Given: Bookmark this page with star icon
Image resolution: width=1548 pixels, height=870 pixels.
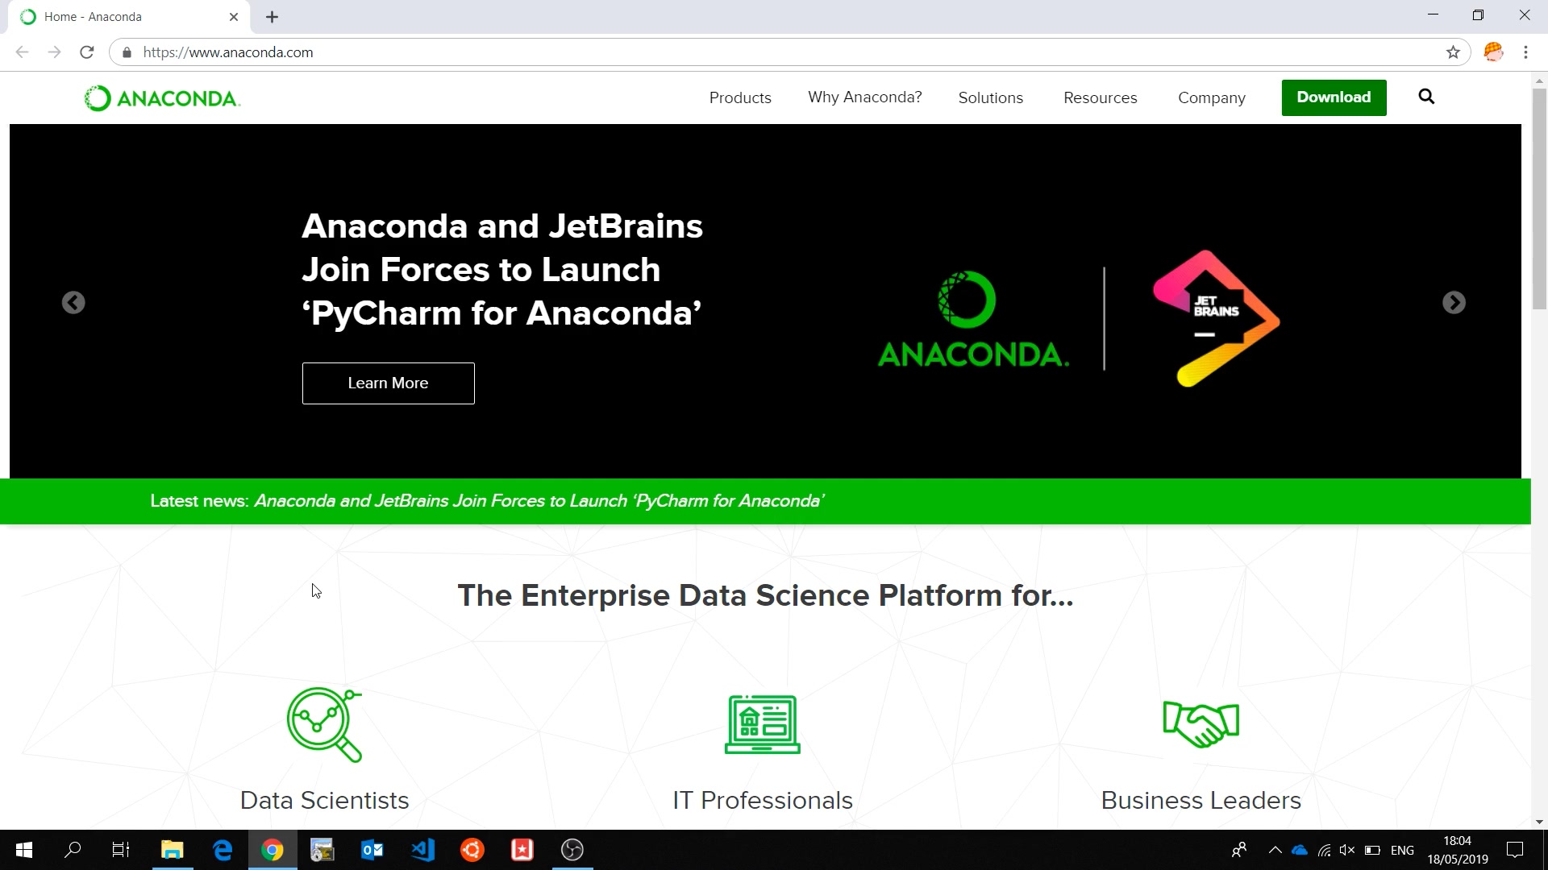Looking at the screenshot, I should point(1453,52).
